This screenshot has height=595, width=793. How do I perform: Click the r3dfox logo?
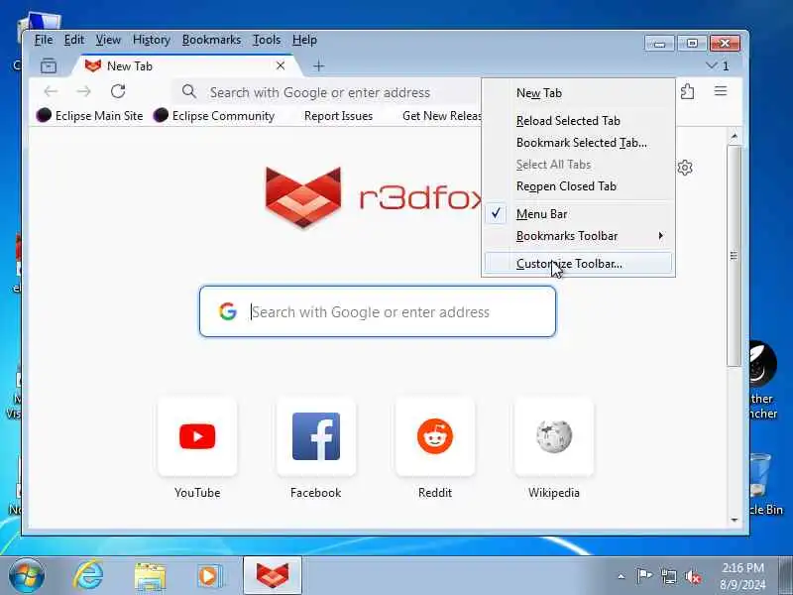click(x=374, y=197)
